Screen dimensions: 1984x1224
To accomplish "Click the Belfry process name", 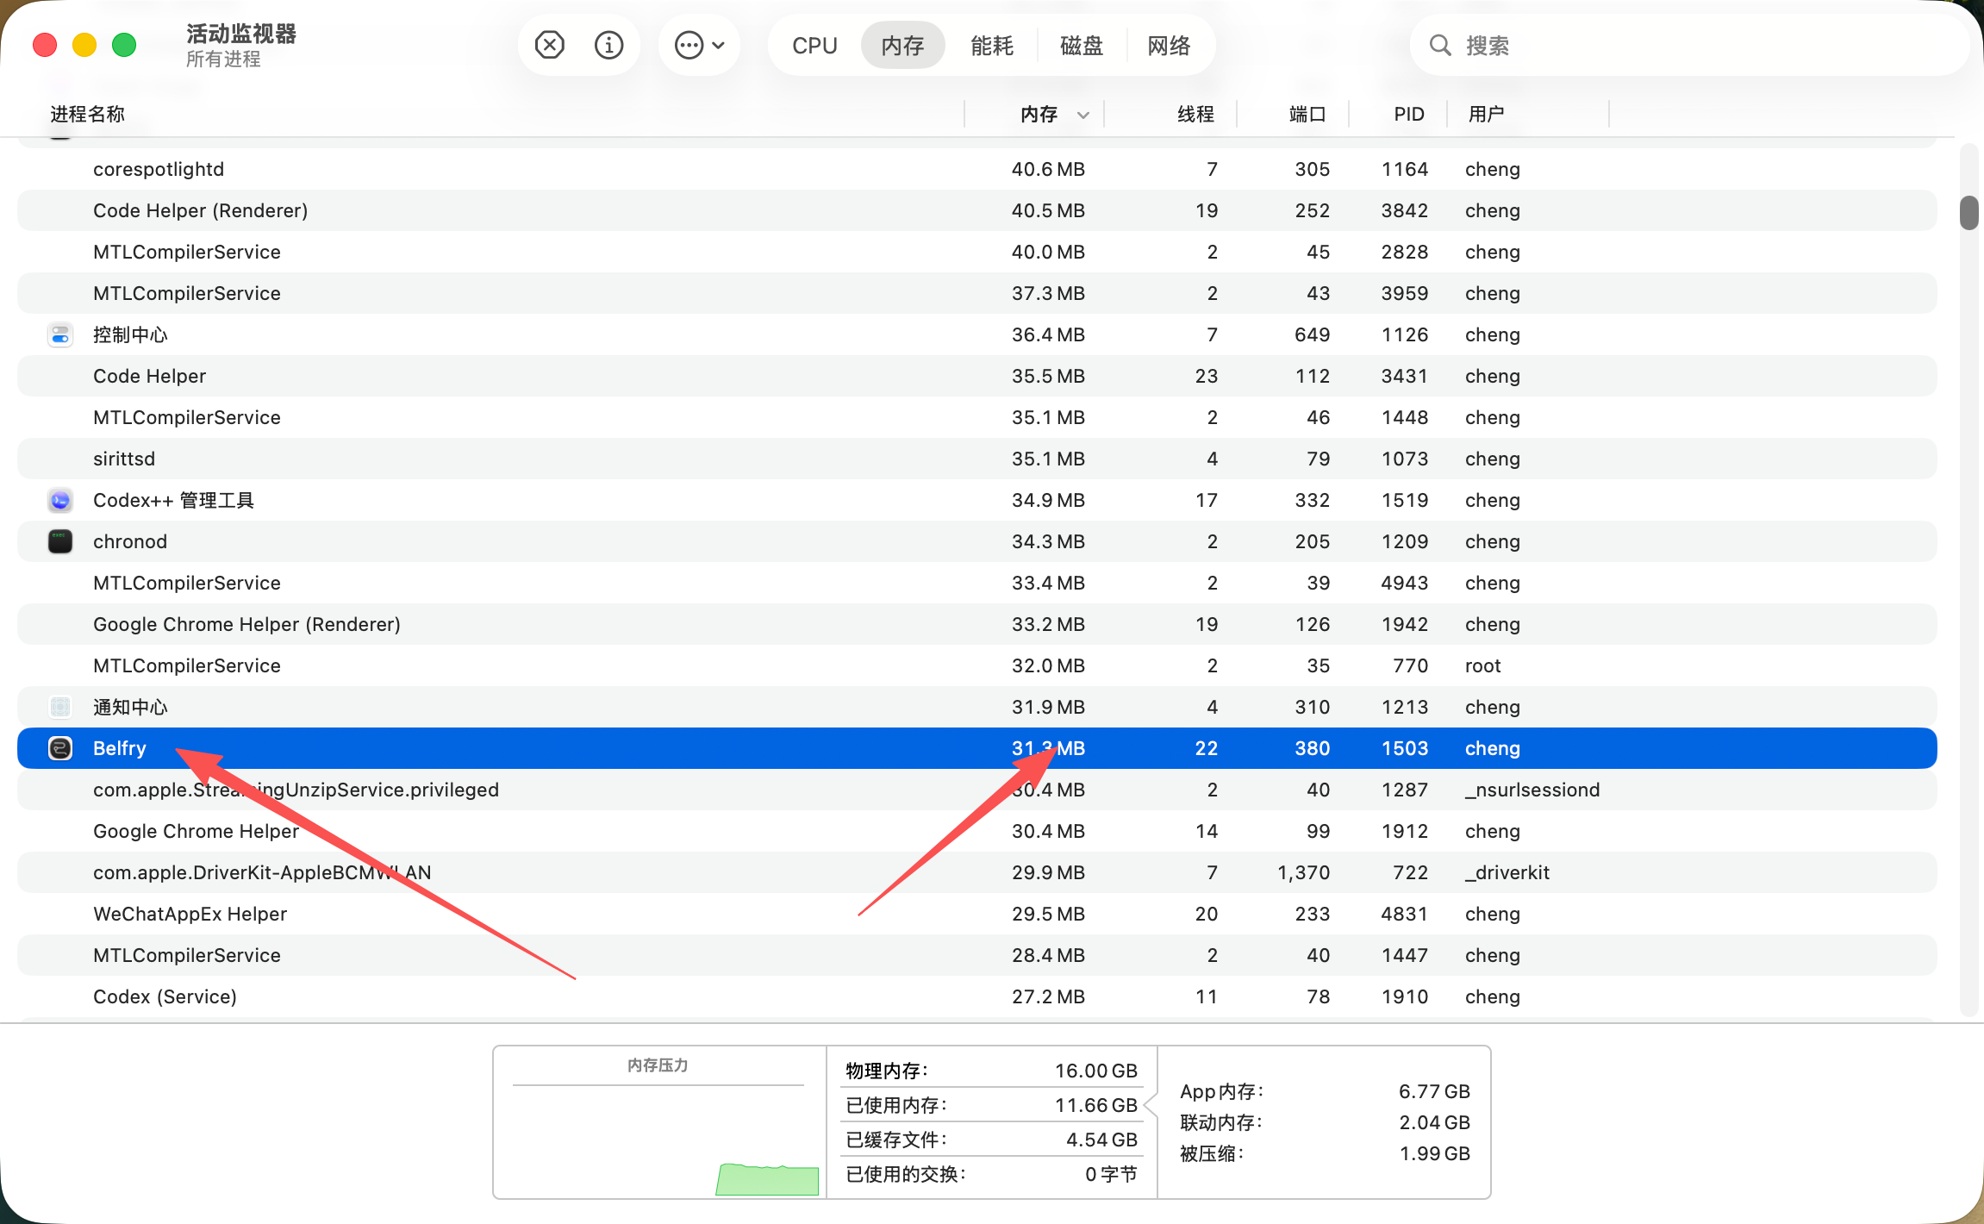I will pyautogui.click(x=120, y=748).
